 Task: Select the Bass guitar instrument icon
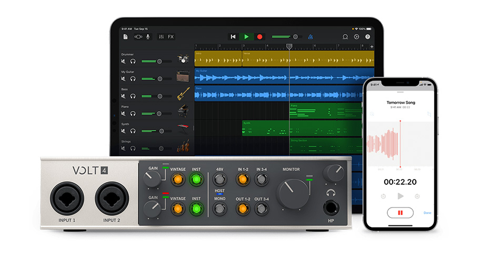coord(183,94)
